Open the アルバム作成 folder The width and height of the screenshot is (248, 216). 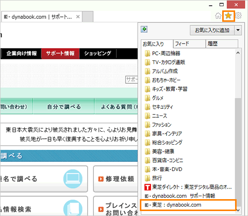tap(161, 71)
